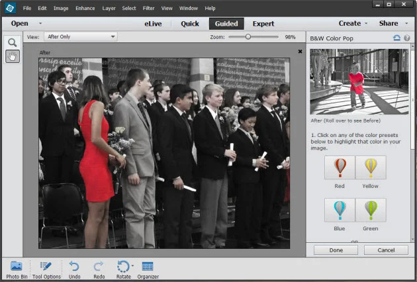Viewport: 417px width, 282px height.
Task: Redo the last action
Action: [99, 270]
